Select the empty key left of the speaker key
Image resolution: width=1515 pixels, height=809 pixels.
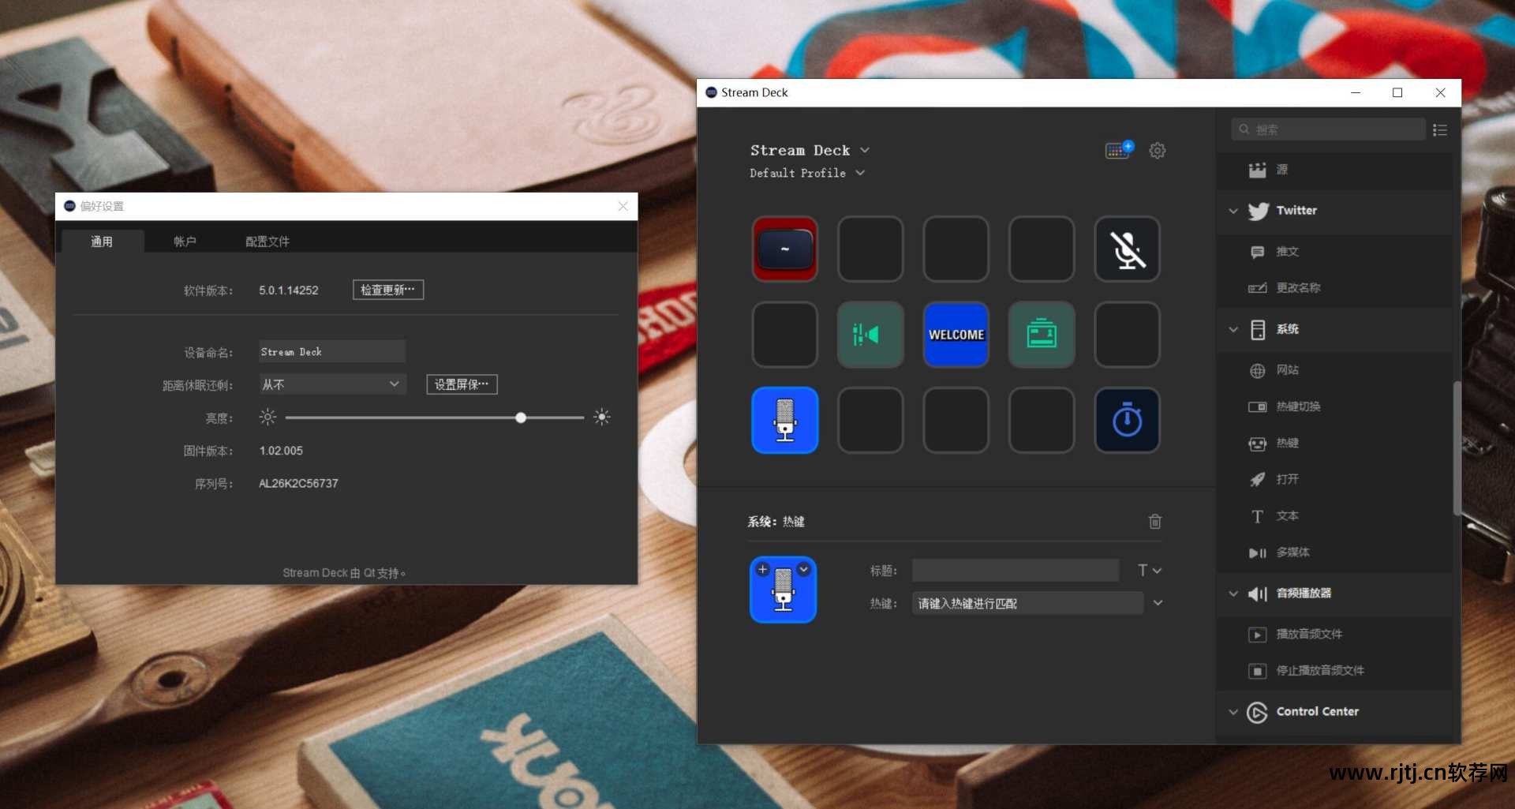coord(784,335)
